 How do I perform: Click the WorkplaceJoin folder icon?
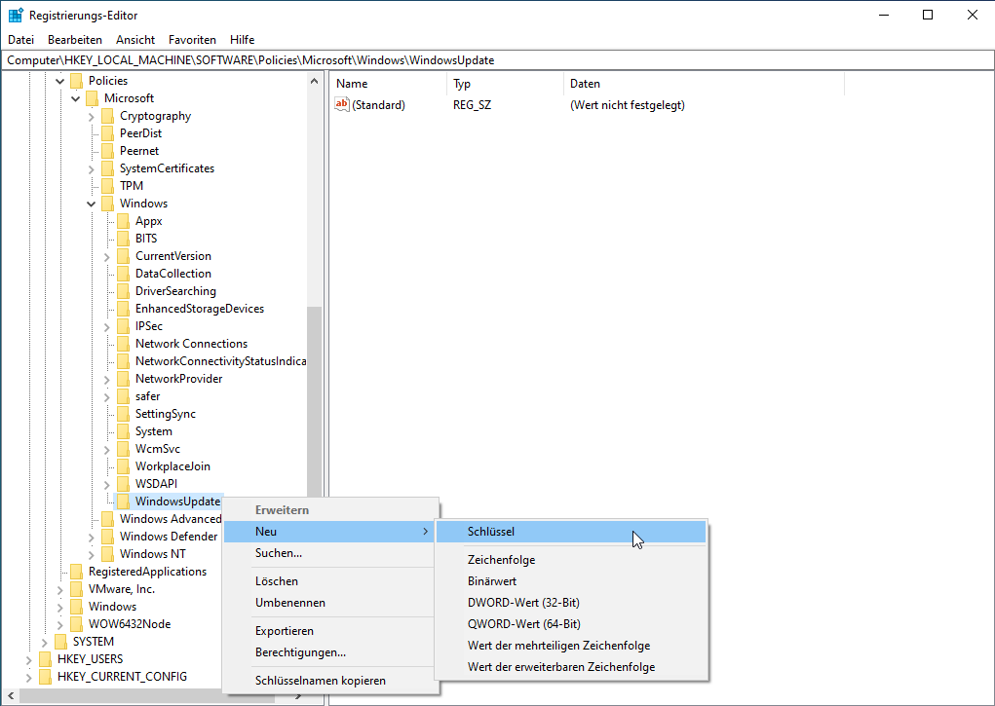(124, 466)
